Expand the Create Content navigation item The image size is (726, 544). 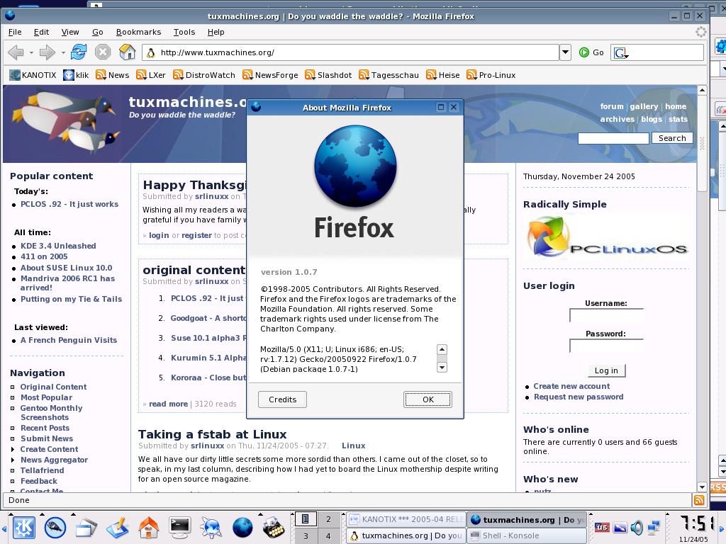pyautogui.click(x=49, y=449)
